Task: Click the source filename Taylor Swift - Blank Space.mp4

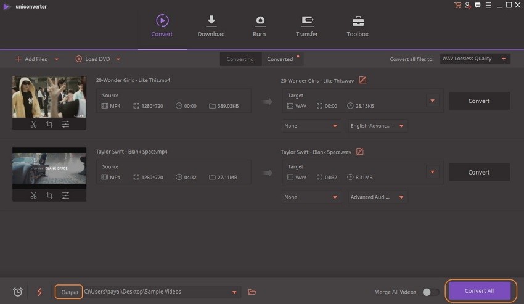Action: (x=132, y=152)
